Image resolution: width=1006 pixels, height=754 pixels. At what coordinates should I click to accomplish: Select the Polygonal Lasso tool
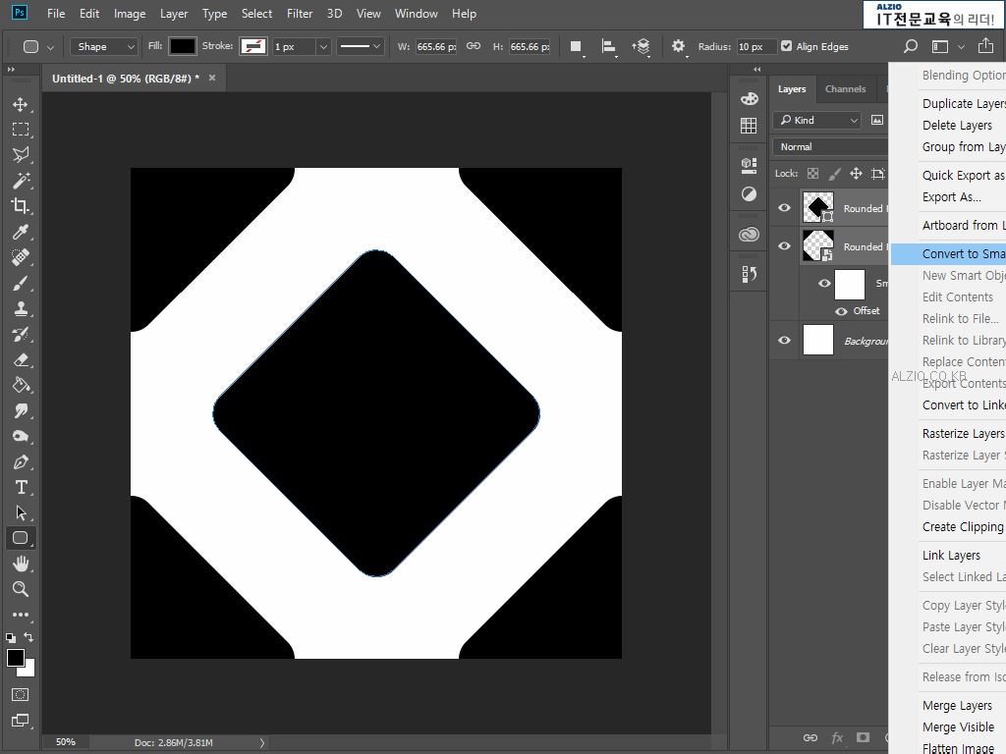click(x=21, y=154)
